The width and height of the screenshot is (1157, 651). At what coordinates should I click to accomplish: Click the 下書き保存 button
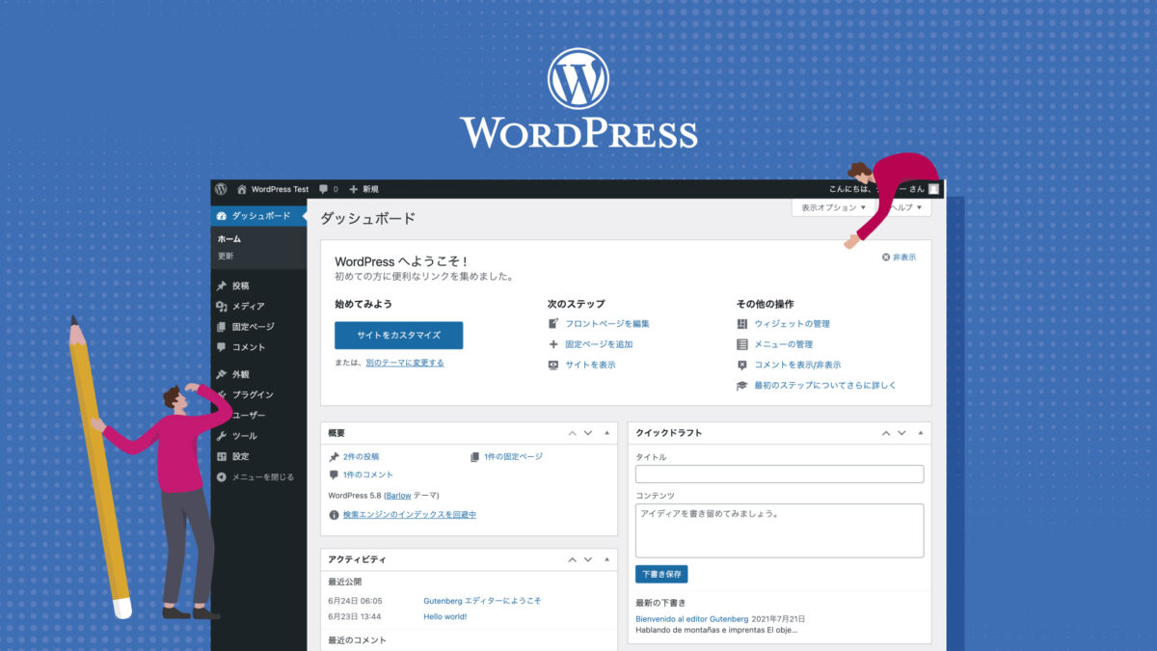(x=661, y=574)
